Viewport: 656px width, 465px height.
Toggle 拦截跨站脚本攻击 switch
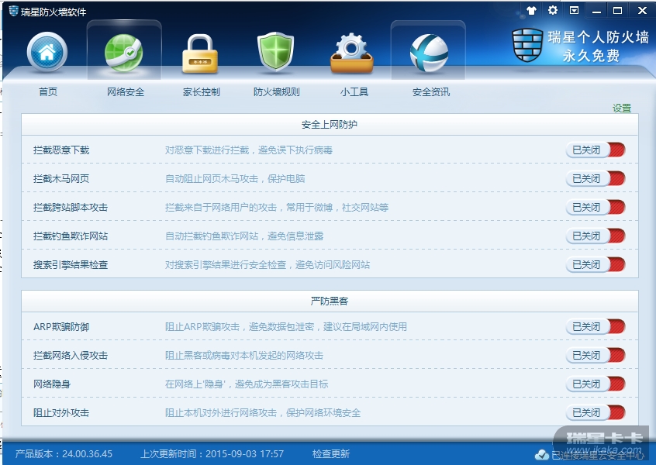point(596,207)
